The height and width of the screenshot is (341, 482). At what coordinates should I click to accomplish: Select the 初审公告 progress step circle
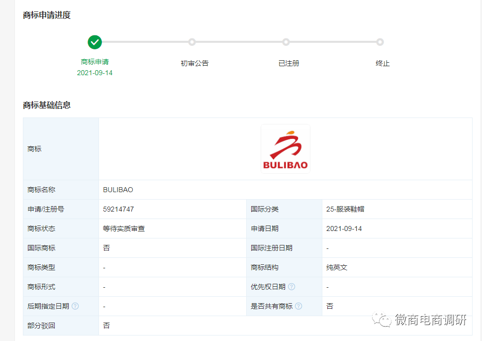(192, 42)
